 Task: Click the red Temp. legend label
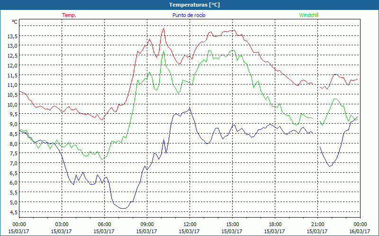[x=69, y=15]
